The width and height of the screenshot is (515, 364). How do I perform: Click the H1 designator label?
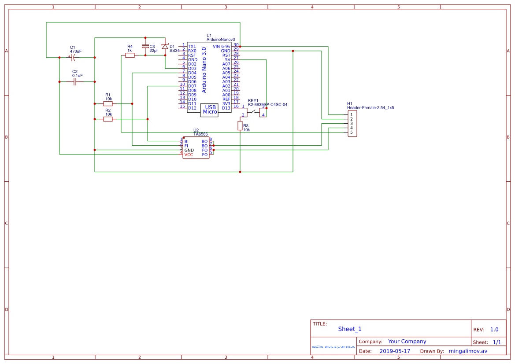349,104
